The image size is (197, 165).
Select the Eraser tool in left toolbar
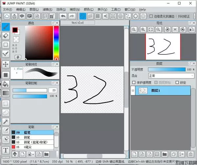(x=6, y=35)
